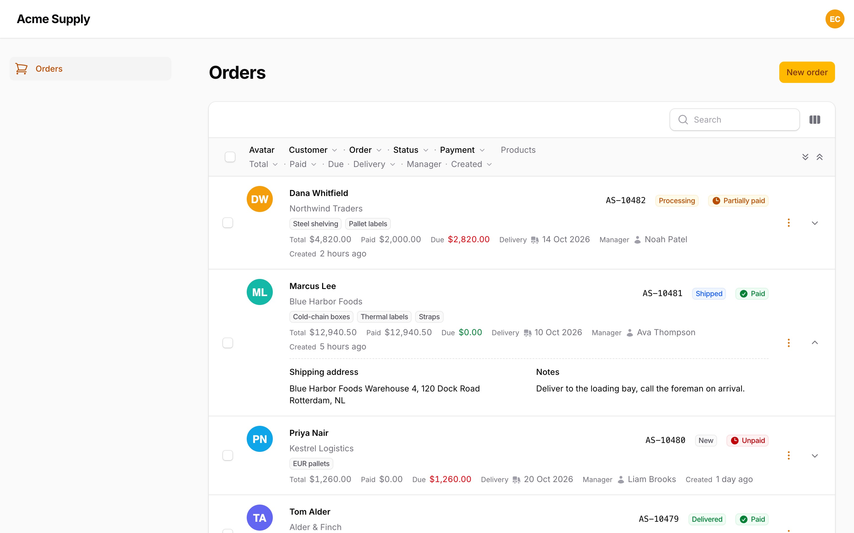Click the ML avatar
Screen dimensions: 854x533
(260, 292)
